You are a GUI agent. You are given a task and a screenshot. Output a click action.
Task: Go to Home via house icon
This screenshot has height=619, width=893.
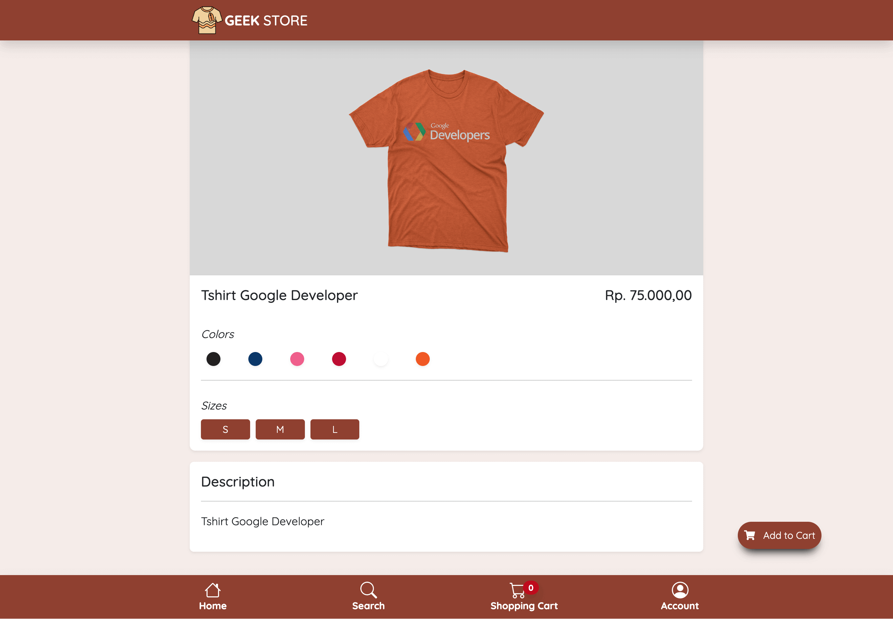[213, 590]
